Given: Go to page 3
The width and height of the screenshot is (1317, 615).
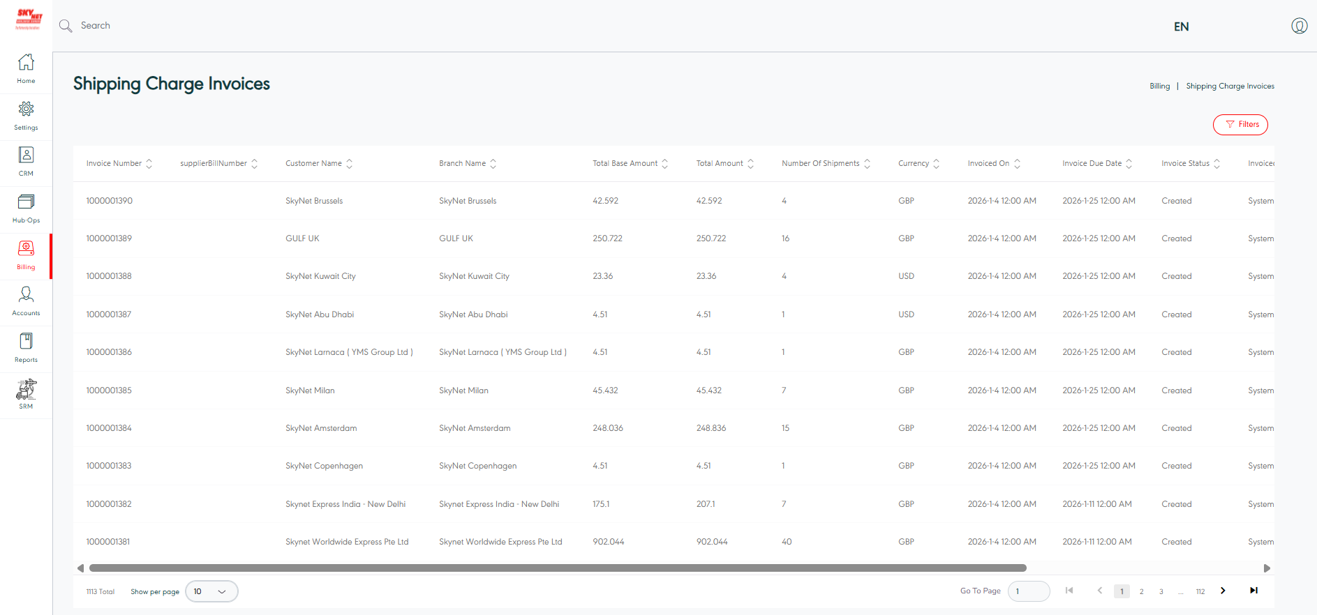Looking at the screenshot, I should [x=1161, y=591].
